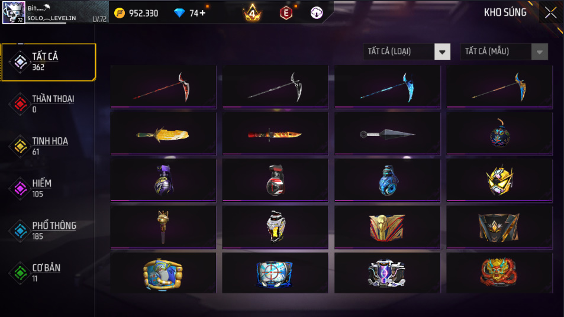Click the player avatar portrait

tap(14, 12)
